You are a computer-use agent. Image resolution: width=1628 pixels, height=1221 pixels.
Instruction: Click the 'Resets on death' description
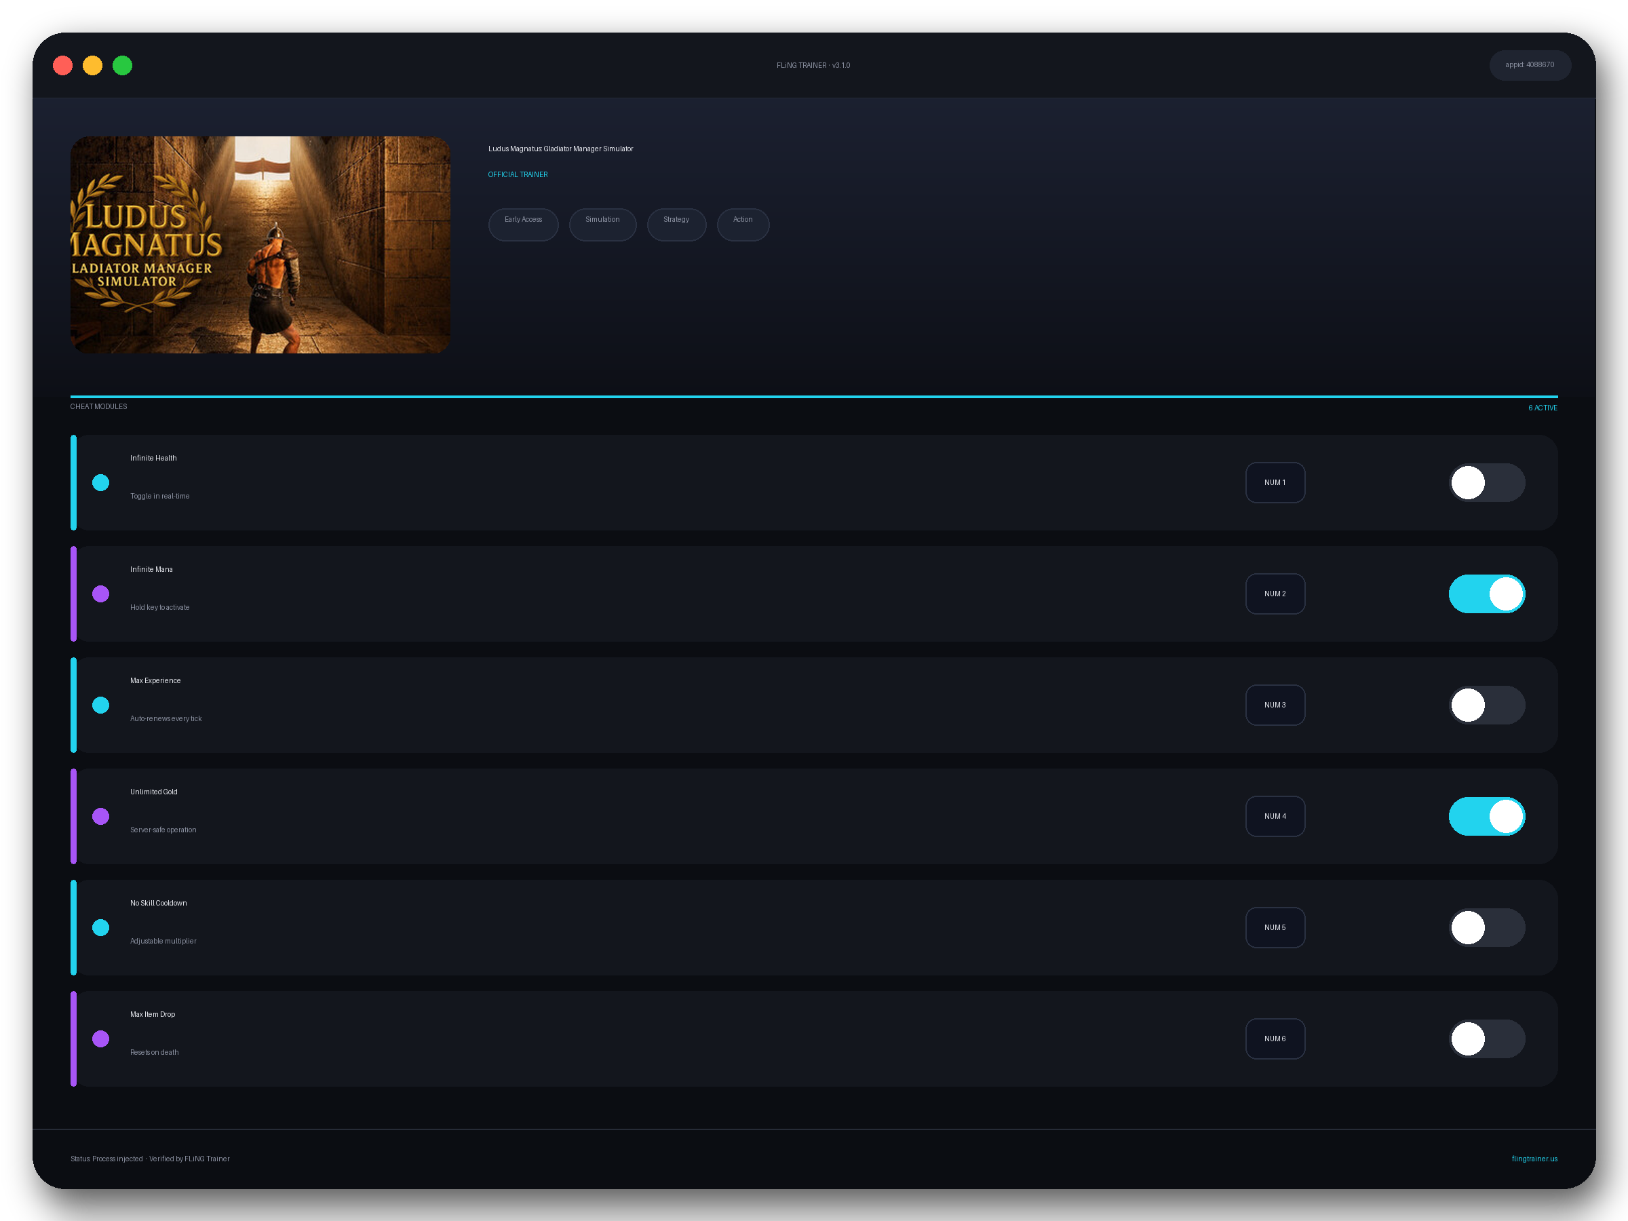pyautogui.click(x=155, y=1051)
